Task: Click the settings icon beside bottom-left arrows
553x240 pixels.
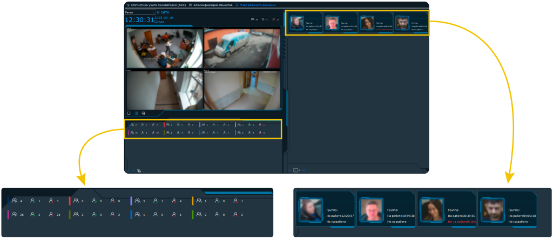Action: [139, 170]
